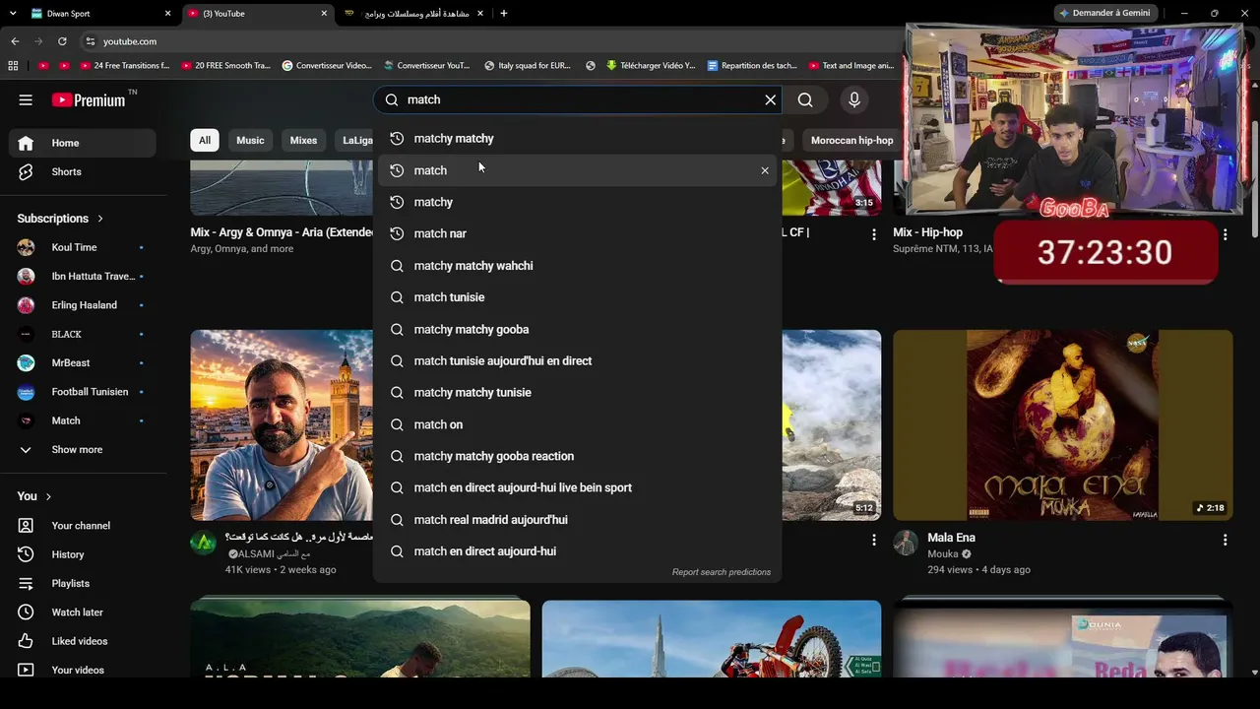Open the Mala Ena video title

coord(951,538)
